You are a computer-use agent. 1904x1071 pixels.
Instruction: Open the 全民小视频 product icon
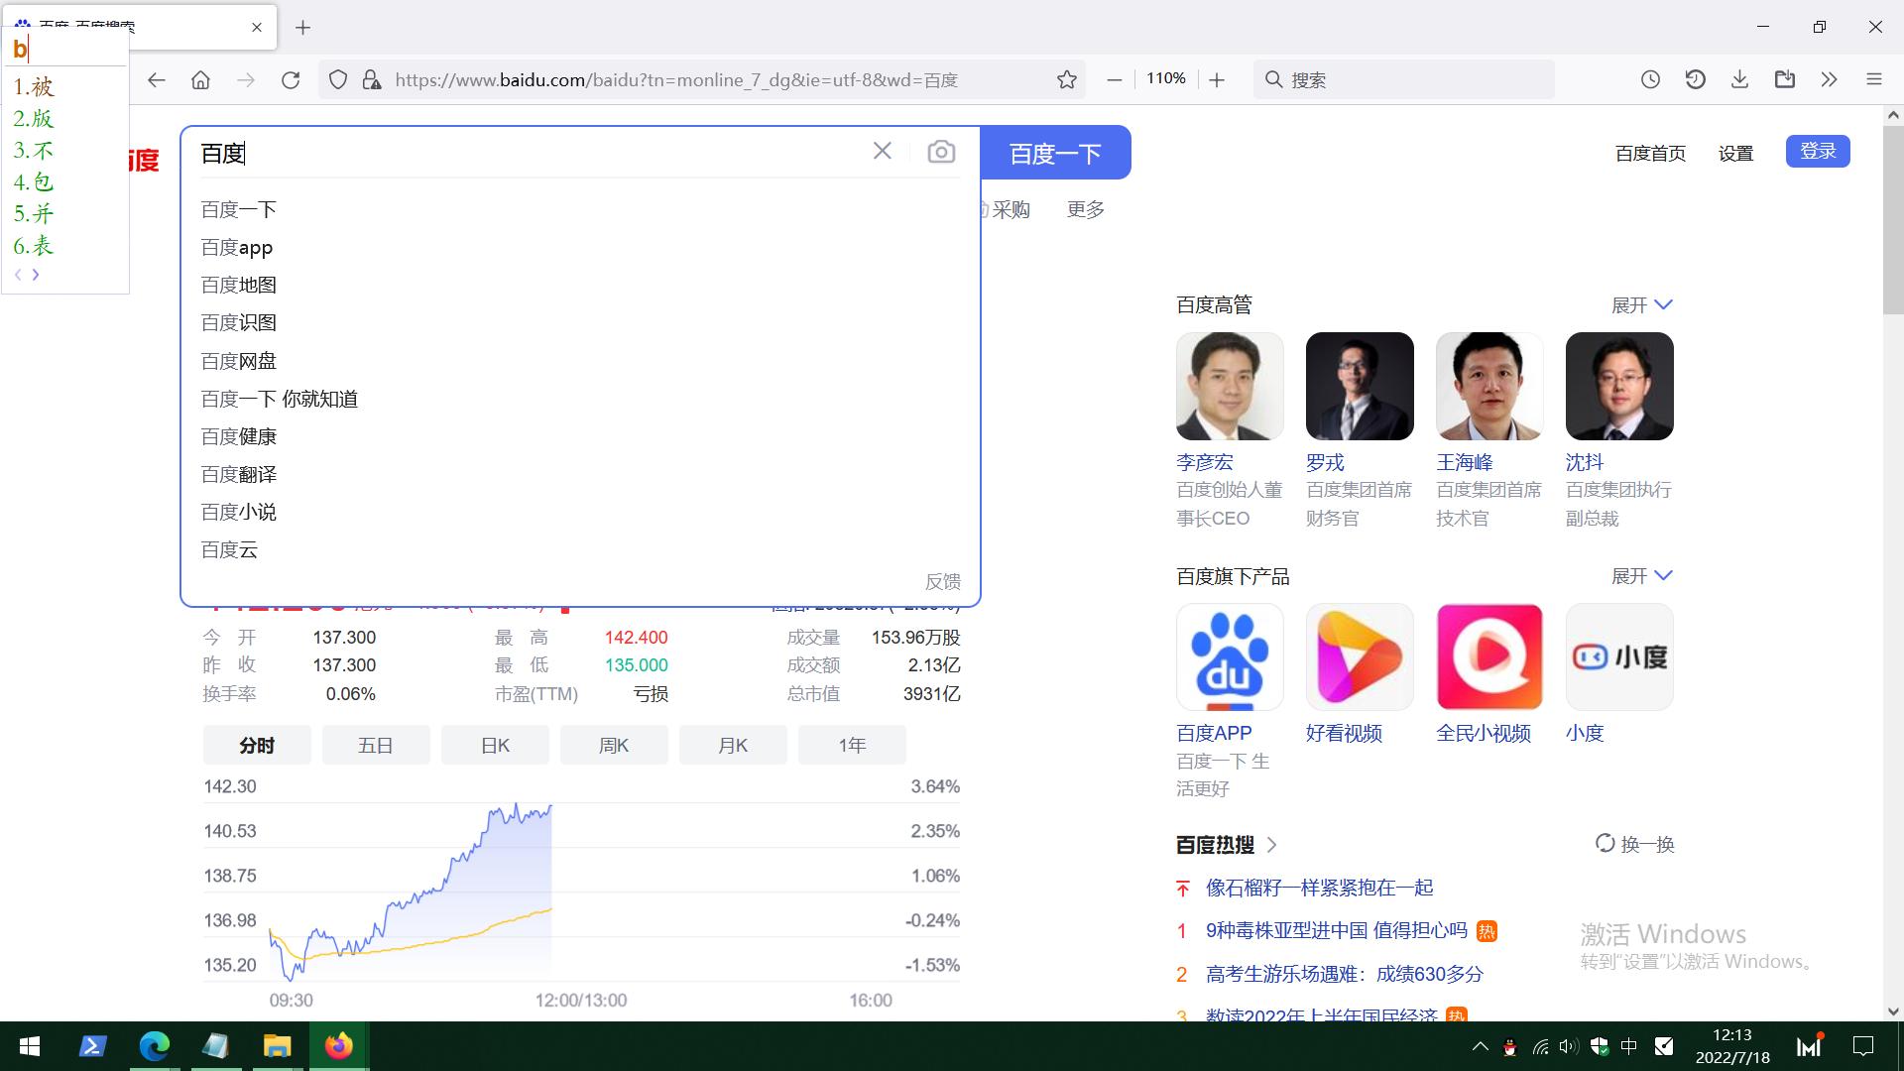[x=1489, y=657]
